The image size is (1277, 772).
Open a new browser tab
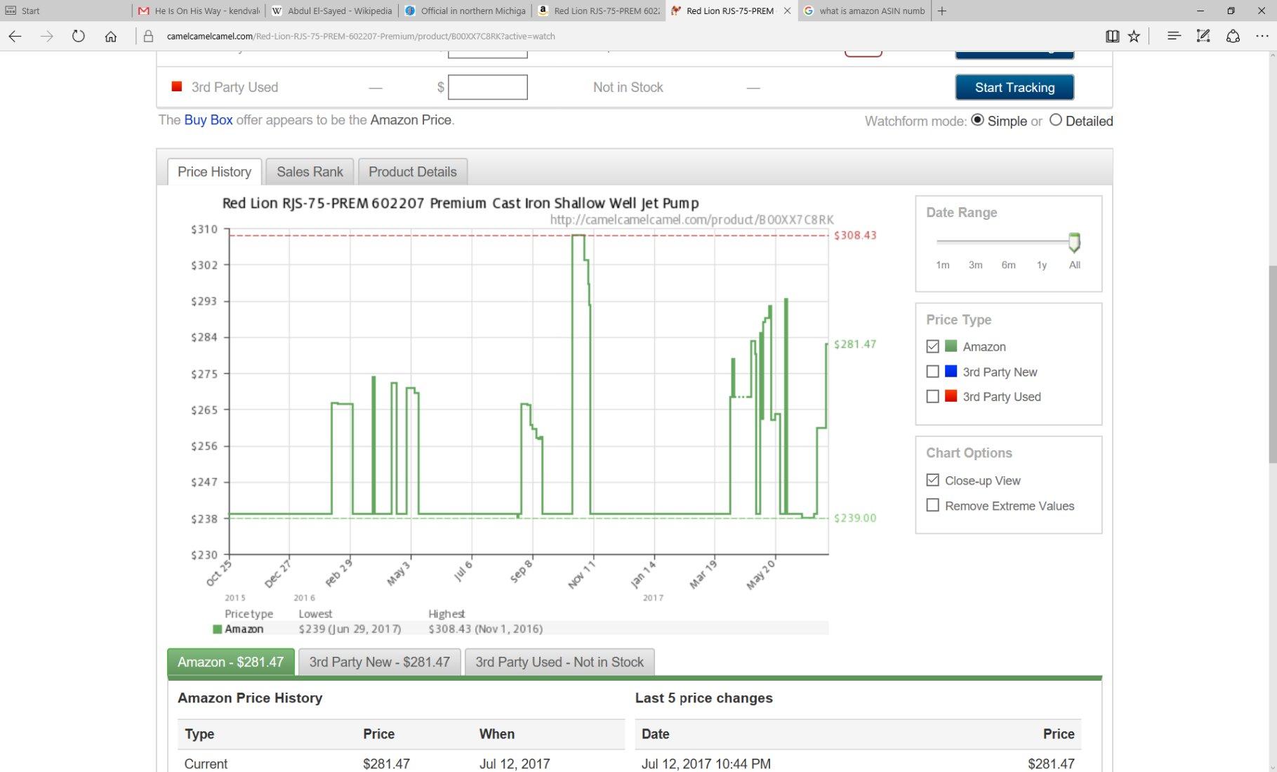point(942,11)
